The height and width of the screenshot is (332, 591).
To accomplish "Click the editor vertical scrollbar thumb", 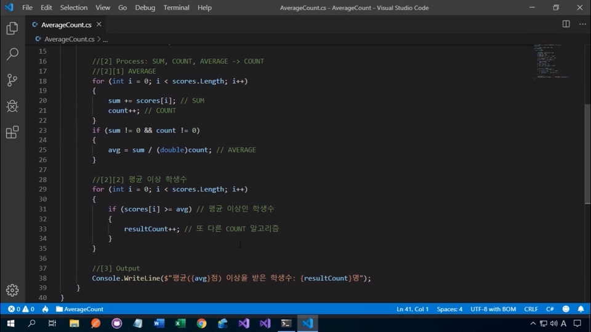I will coord(587,154).
